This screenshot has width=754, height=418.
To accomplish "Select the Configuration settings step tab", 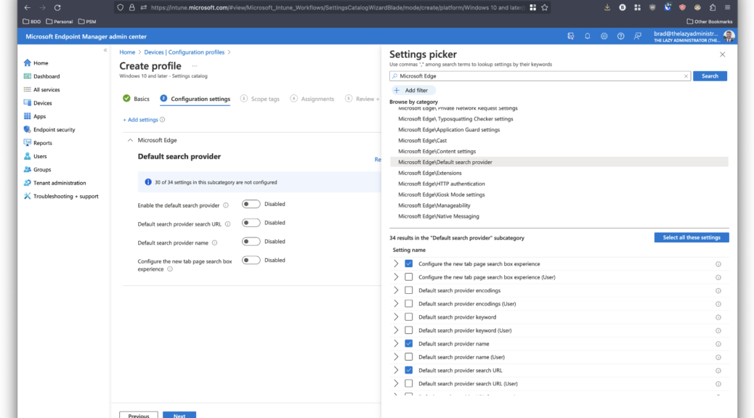I will [x=195, y=99].
